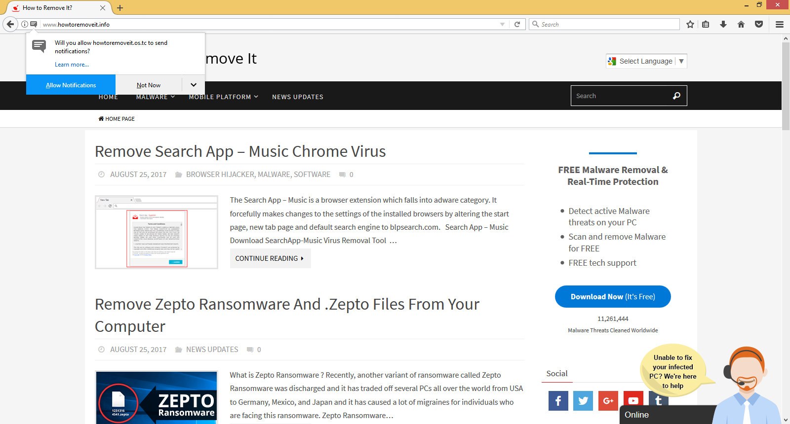Click the Search App article thumbnail
Image resolution: width=790 pixels, height=424 pixels.
pyautogui.click(x=157, y=232)
